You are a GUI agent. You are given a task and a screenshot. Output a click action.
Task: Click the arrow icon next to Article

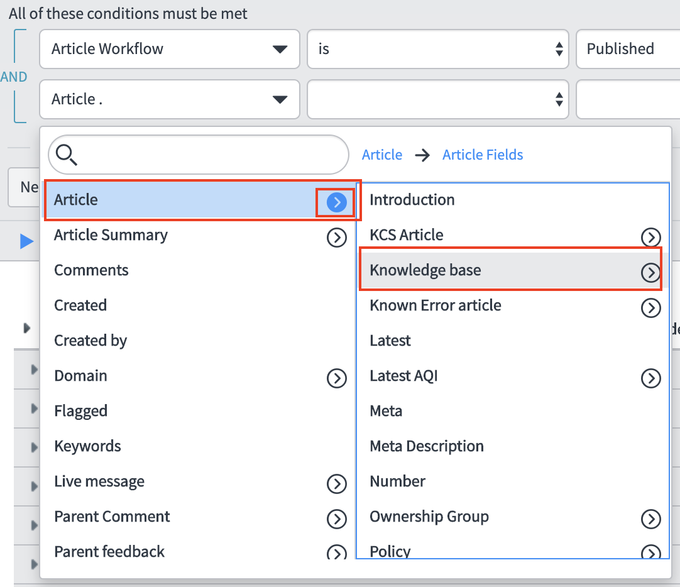click(x=337, y=202)
